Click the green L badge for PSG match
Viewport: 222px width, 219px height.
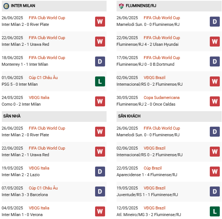point(100,81)
